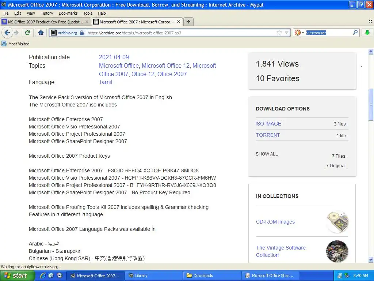Screen dimensions: 374x281
Task: Launch the second quick launch browser icon
Action: [51, 276]
